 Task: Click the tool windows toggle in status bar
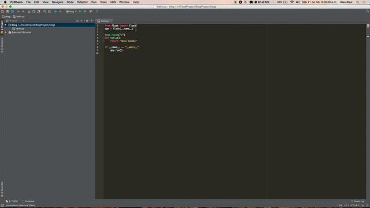pos(2,206)
